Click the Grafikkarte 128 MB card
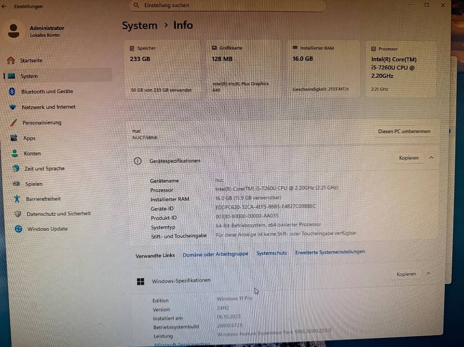The image size is (464, 347). coord(242,69)
